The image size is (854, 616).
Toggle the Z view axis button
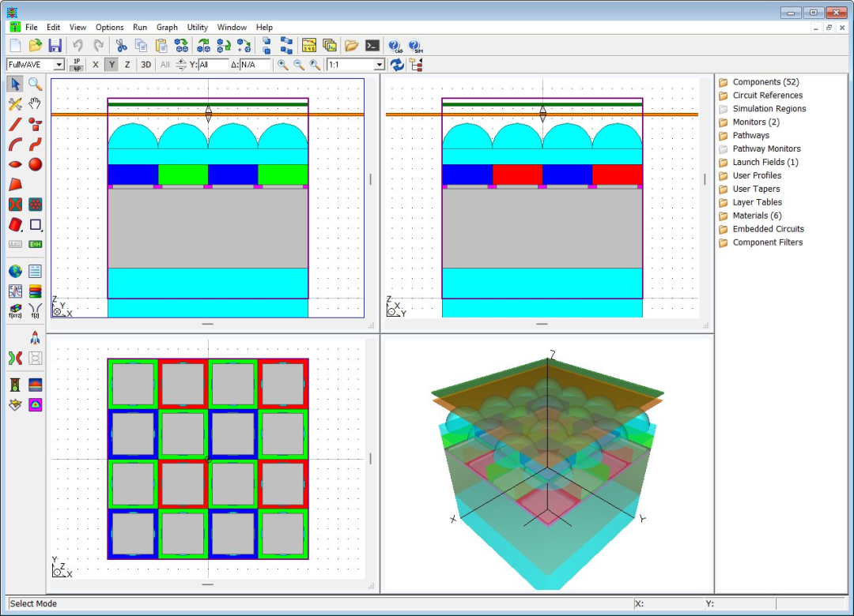click(127, 65)
